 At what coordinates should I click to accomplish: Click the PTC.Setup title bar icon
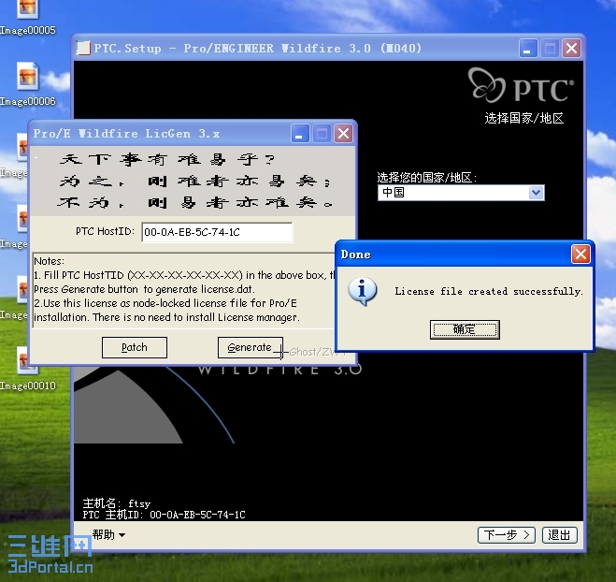click(83, 49)
